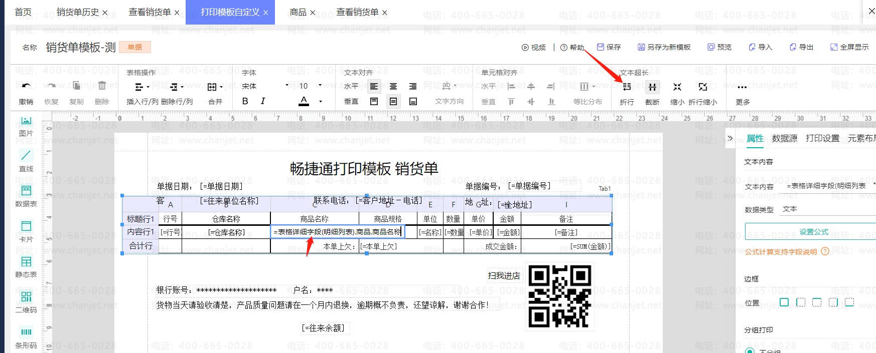Click the 保存 save button
This screenshot has height=353, width=876.
click(609, 47)
